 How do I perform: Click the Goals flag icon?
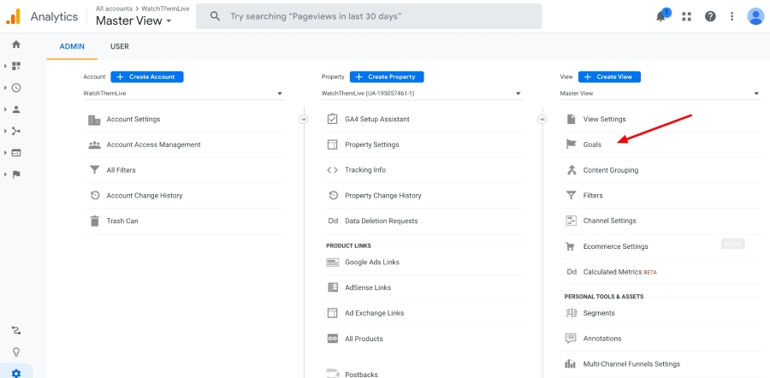(x=572, y=145)
